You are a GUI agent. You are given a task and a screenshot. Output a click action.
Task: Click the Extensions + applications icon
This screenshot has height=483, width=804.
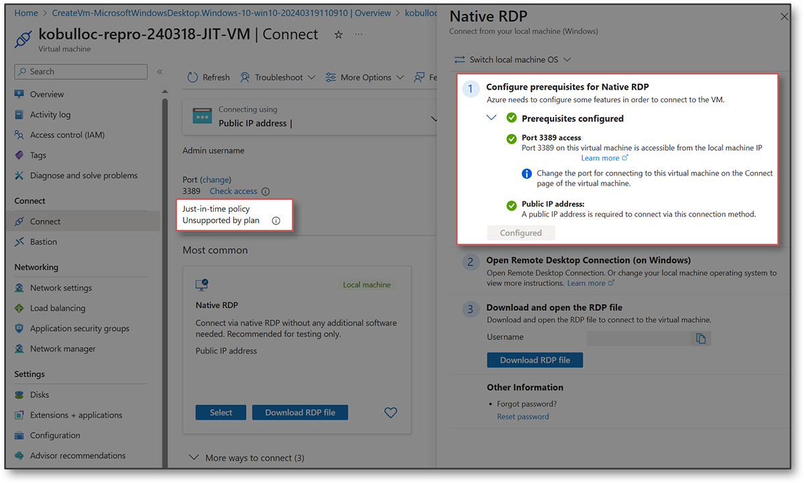click(x=19, y=415)
